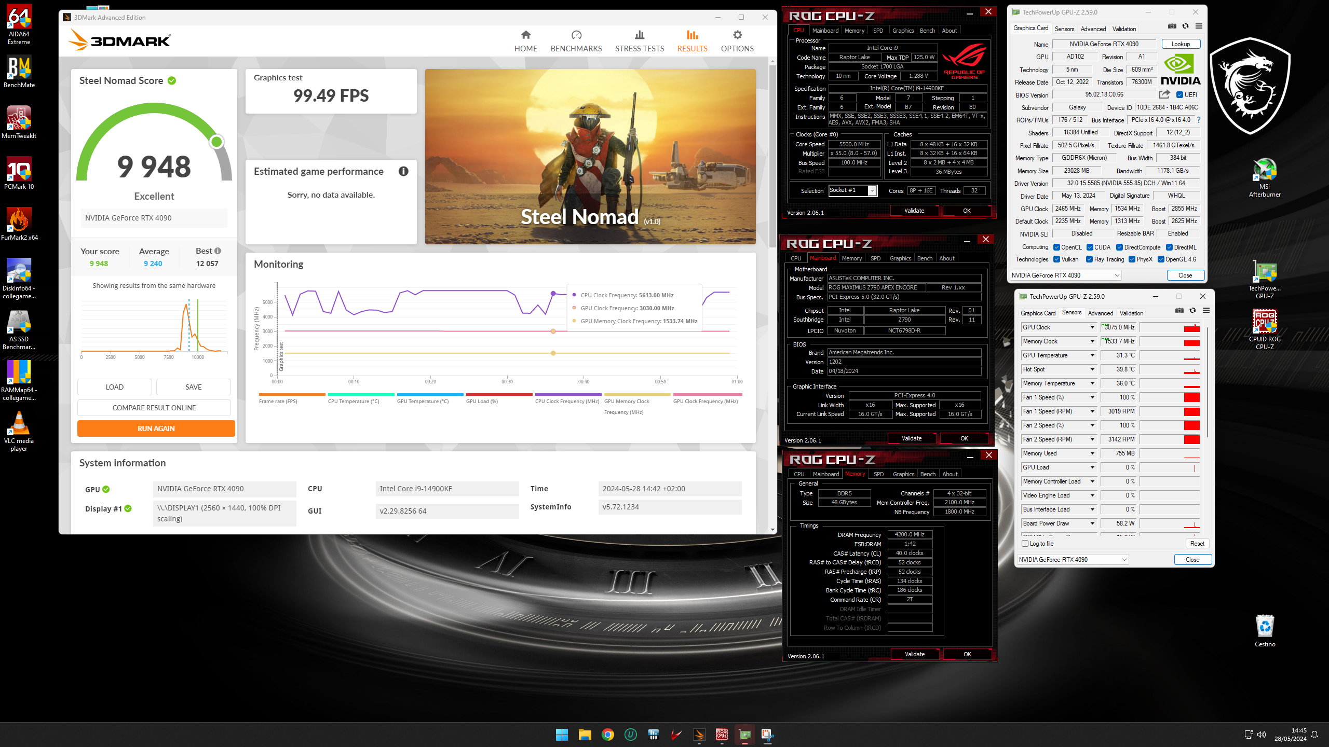Open VLC media player desktop icon
The height and width of the screenshot is (747, 1329).
coord(19,431)
